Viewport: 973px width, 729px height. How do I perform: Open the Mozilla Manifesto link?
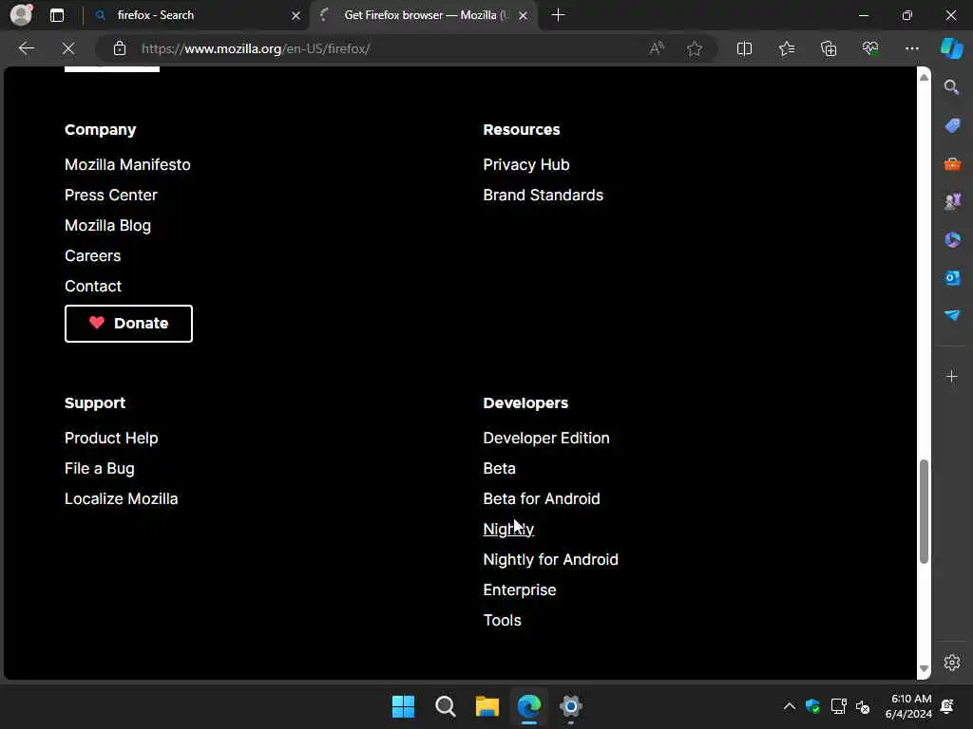(x=127, y=164)
